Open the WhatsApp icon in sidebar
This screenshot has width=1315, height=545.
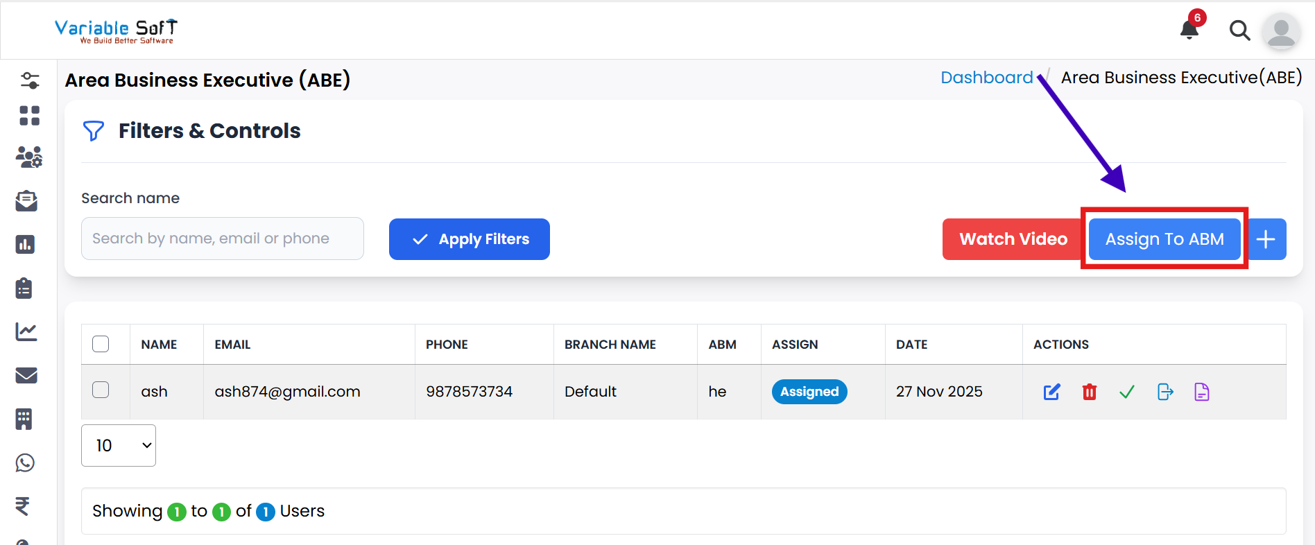(x=26, y=462)
